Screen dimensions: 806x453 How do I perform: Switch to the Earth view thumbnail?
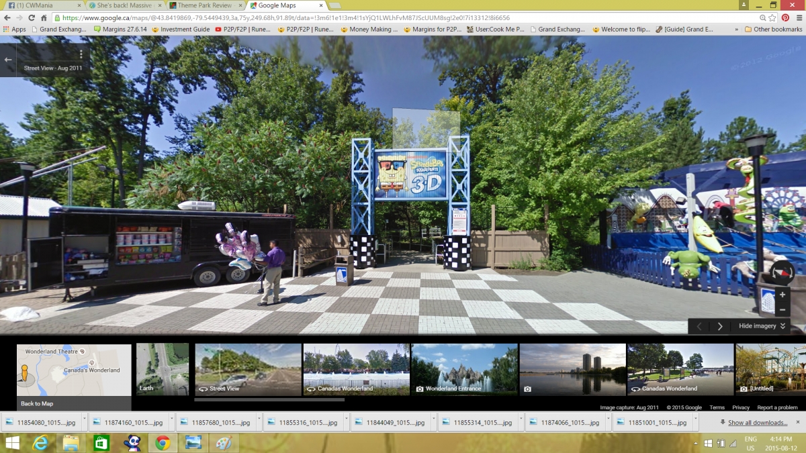[x=163, y=369]
